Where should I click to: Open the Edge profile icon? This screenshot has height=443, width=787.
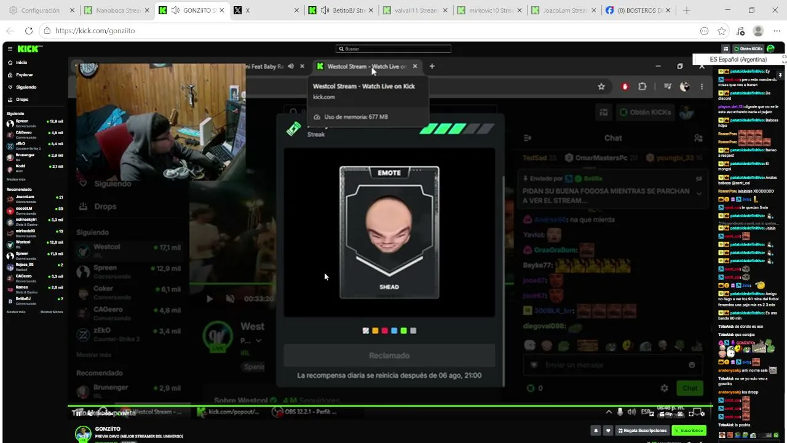pyautogui.click(x=758, y=31)
